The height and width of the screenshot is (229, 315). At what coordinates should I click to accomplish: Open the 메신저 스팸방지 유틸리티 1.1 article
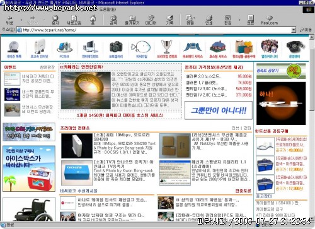click(x=219, y=164)
